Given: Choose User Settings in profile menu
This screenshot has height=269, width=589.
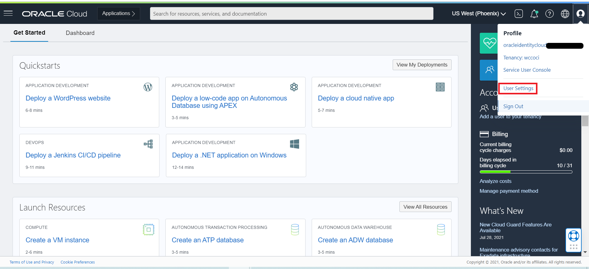Looking at the screenshot, I should point(518,88).
